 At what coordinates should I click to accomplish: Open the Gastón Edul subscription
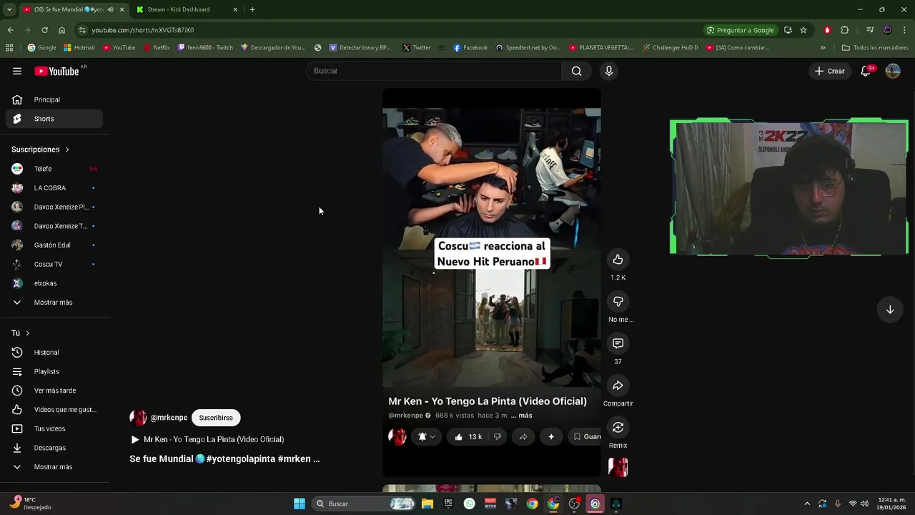coord(54,245)
